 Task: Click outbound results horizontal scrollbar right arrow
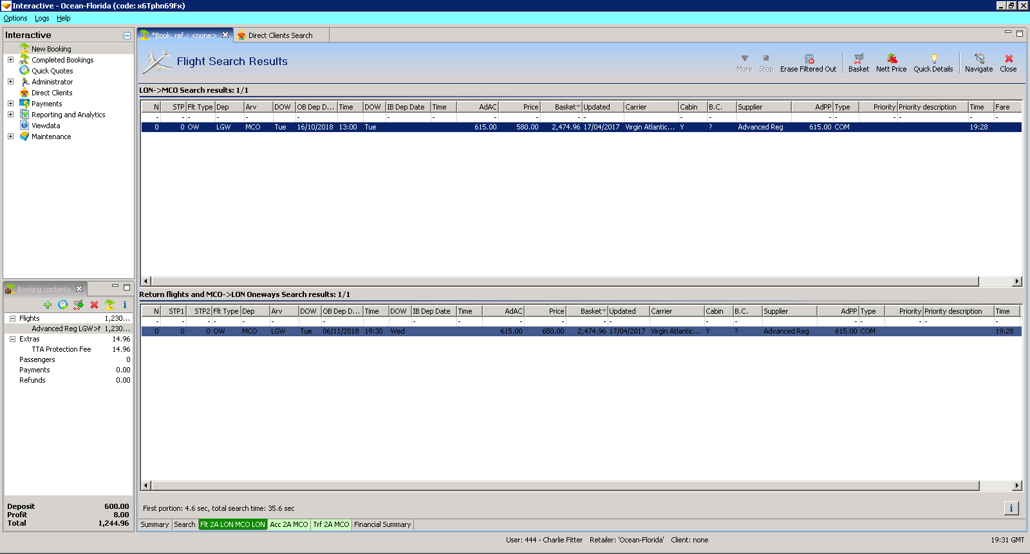1017,281
